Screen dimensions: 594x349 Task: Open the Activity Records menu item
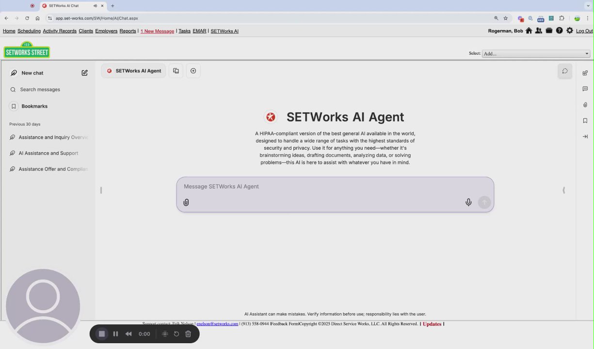click(x=60, y=31)
